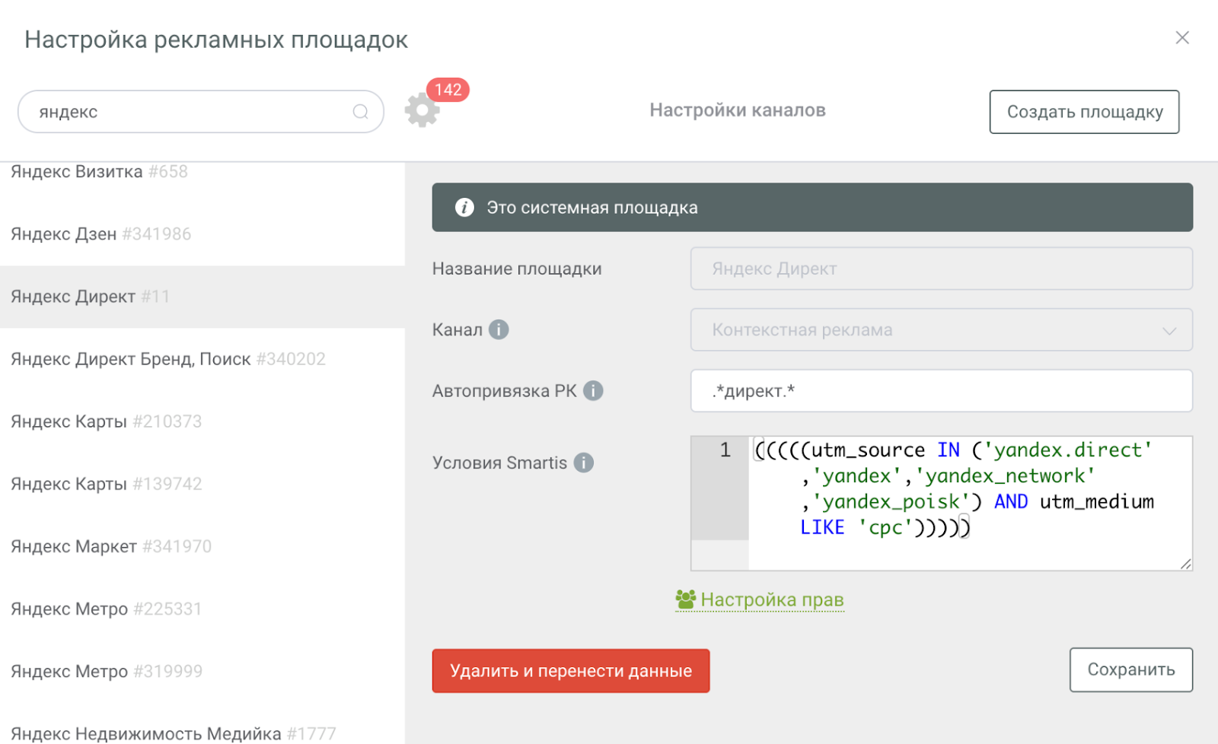Click the Условия Smartis label
The image size is (1218, 744).
click(x=499, y=463)
